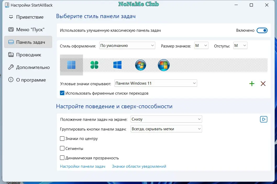
Task: Pick the large Windows Vista orb icon
Action: click(164, 65)
